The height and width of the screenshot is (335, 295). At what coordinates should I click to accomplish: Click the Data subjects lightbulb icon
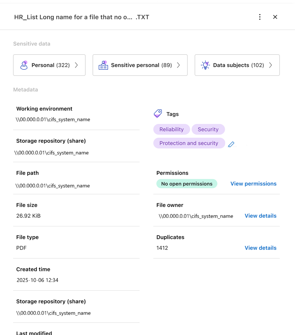(205, 65)
